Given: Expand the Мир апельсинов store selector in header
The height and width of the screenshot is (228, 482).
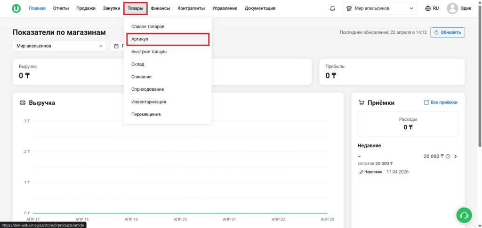Looking at the screenshot, I should point(380,8).
